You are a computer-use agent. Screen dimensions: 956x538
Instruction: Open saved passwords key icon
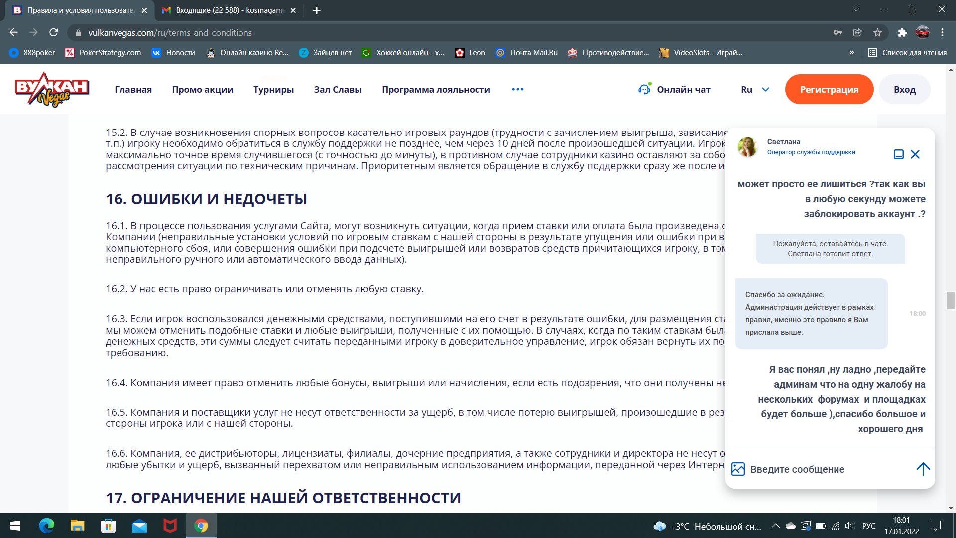837,33
